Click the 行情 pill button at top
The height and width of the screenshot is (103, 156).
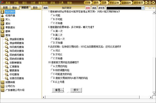pyautogui.click(x=88, y=3)
